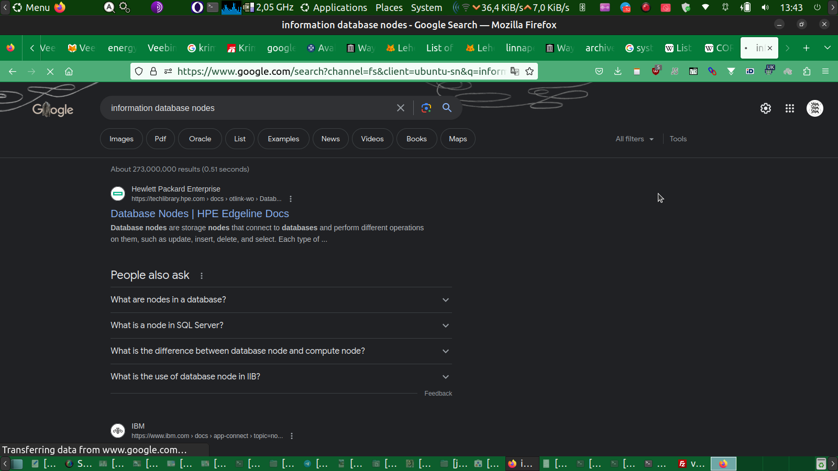Show Maps results

tap(458, 139)
